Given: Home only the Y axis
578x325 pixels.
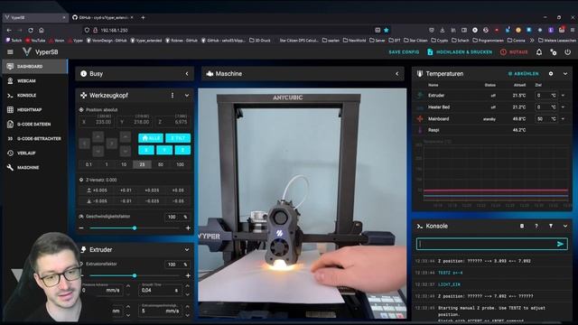Looking at the screenshot, I should coord(164,150).
